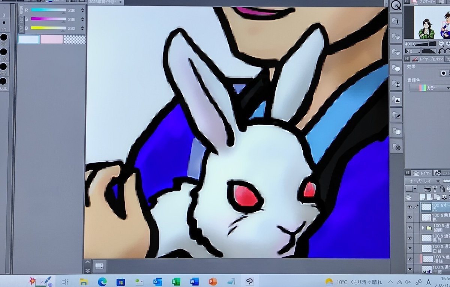Hide the 線画 folder layer

409,227
